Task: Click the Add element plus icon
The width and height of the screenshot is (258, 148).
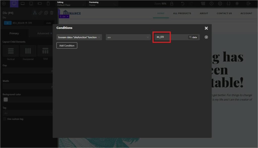Action: click(4, 4)
